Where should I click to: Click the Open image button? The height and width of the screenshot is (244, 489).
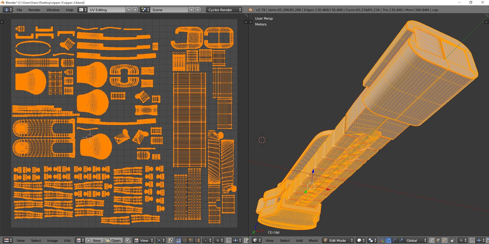[x=114, y=240]
